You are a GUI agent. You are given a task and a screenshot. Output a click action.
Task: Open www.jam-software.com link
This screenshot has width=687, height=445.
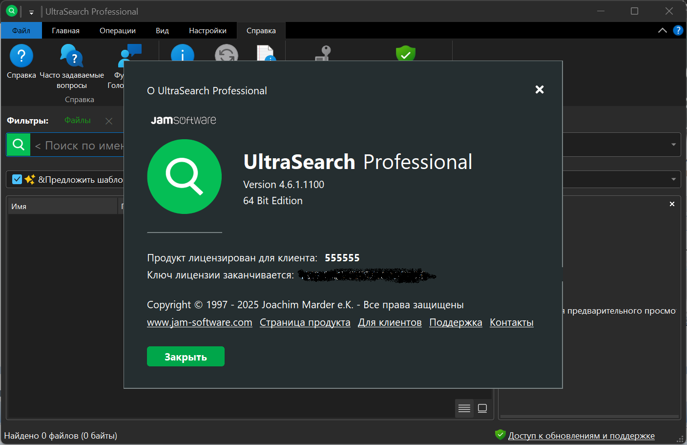[x=200, y=322]
